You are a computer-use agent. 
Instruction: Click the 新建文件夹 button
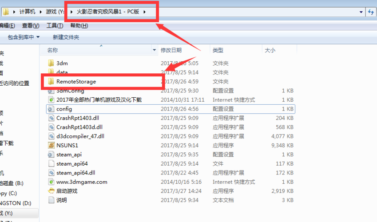pyautogui.click(x=66, y=37)
